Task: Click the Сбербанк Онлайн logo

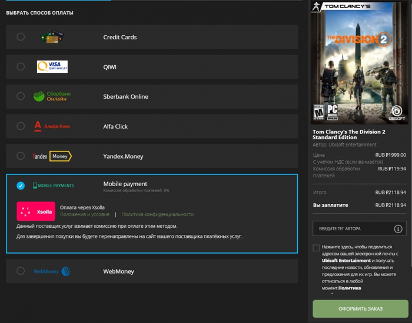Action: (x=52, y=96)
